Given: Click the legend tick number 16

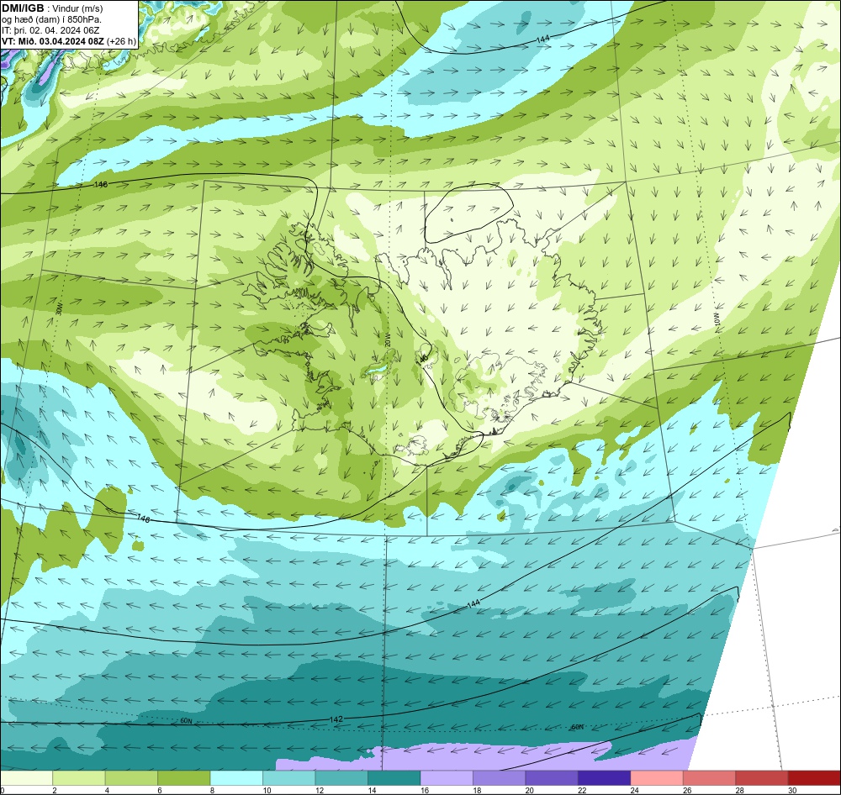Looking at the screenshot, I should click(425, 790).
